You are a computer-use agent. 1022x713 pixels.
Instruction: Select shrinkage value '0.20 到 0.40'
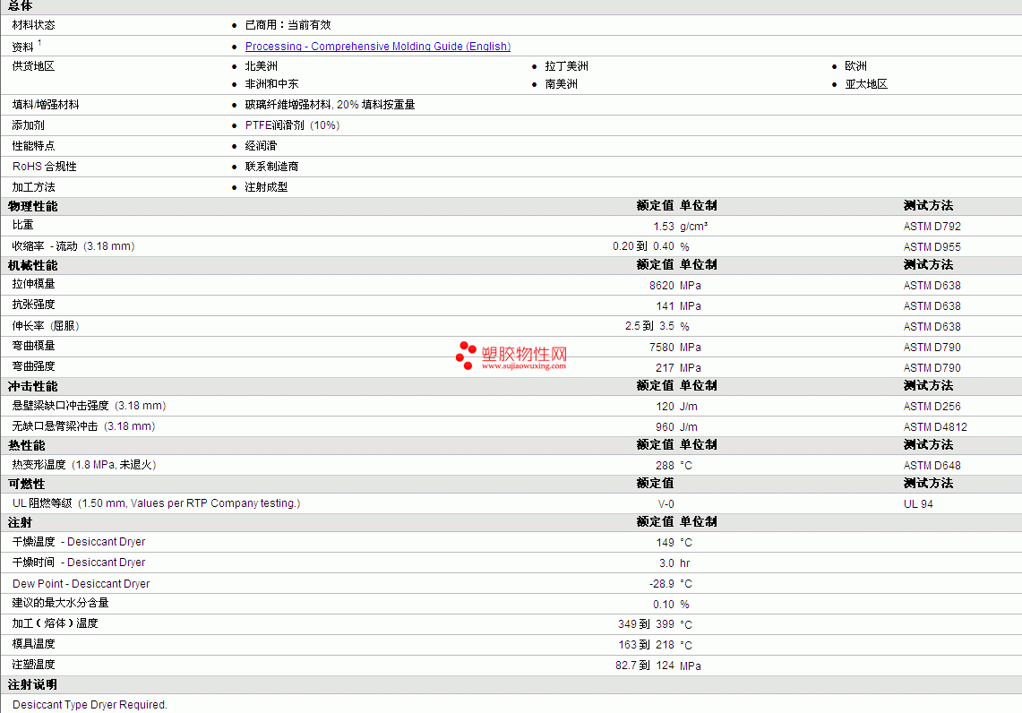(x=643, y=246)
